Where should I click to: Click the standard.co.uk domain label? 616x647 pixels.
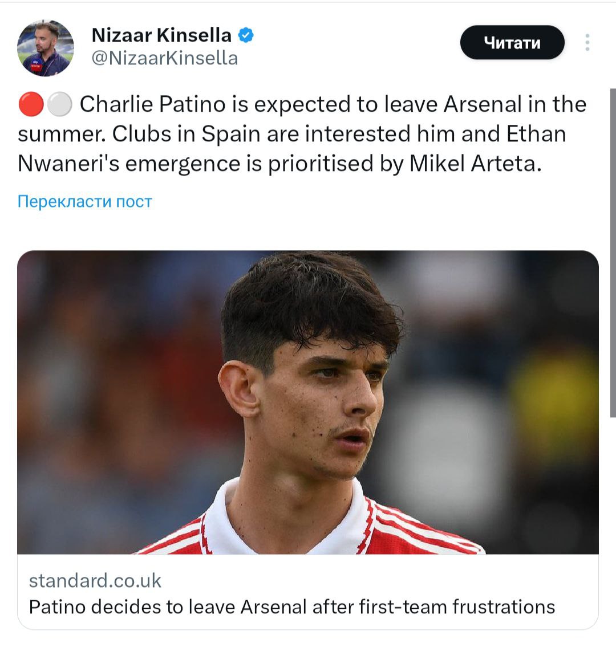[x=95, y=581]
